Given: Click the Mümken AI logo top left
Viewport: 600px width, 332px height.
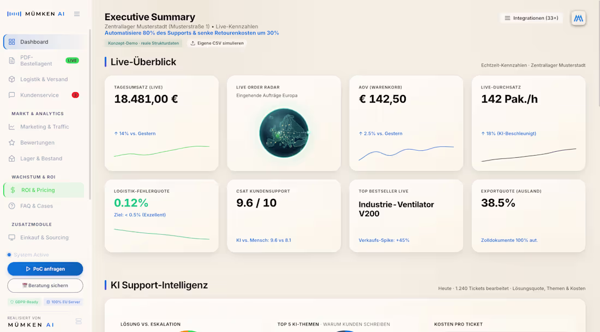Looking at the screenshot, I should [36, 14].
